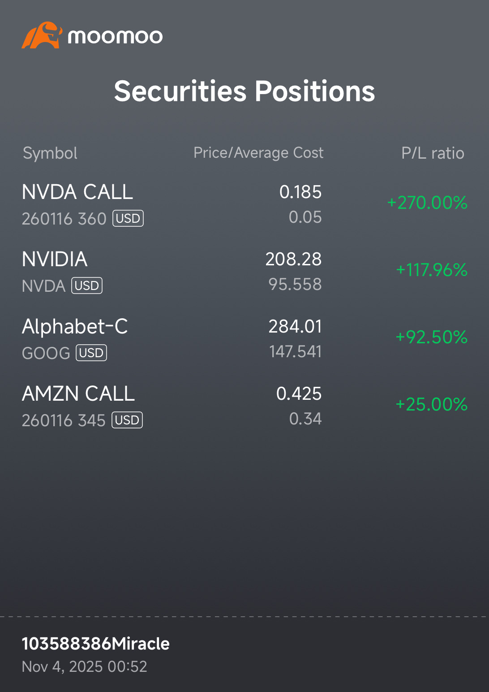Sort by the P/L ratio header

click(433, 153)
